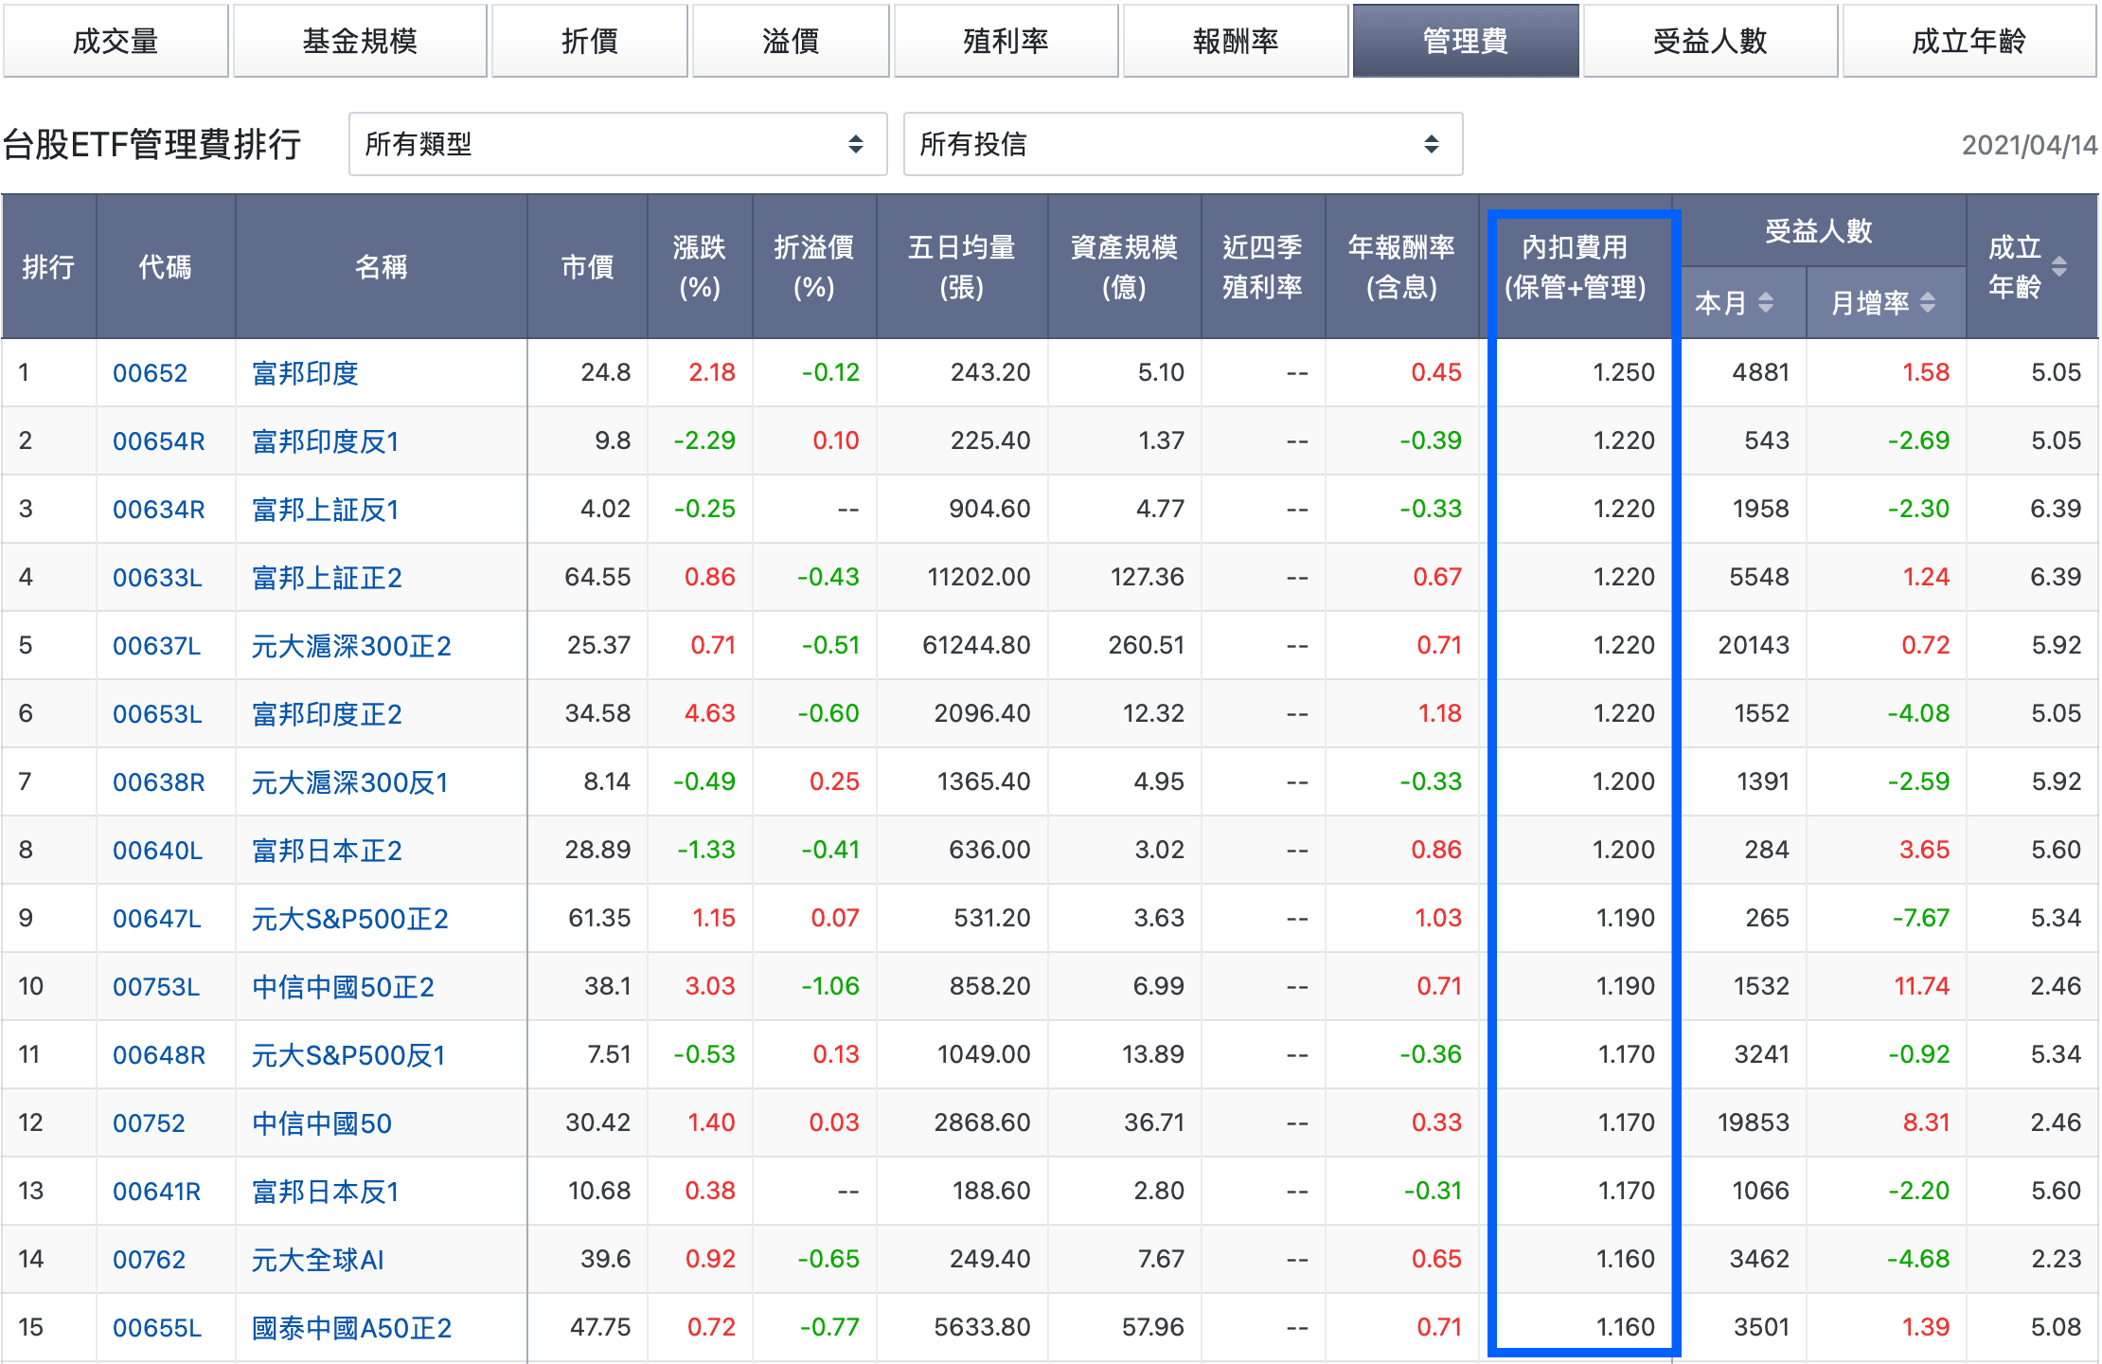Viewport: 2102px width, 1364px height.
Task: Select the 折價 tab
Action: [589, 41]
